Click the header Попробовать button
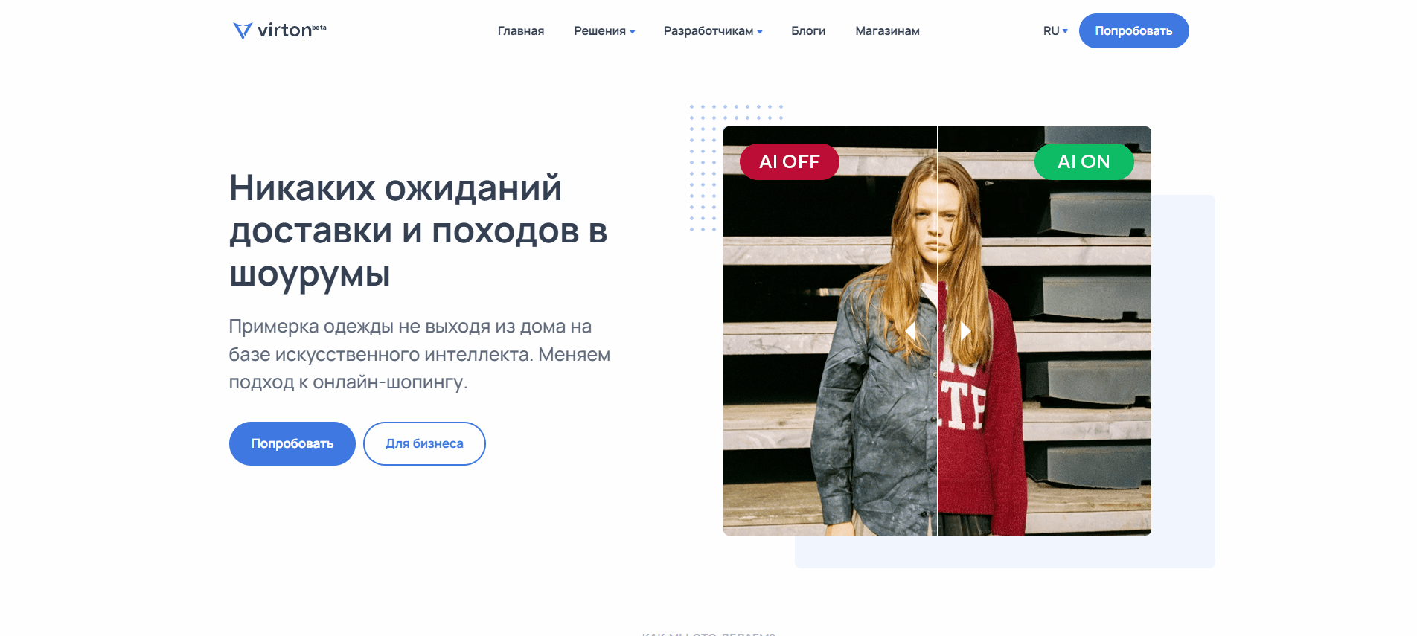Image resolution: width=1417 pixels, height=636 pixels. 1133,30
